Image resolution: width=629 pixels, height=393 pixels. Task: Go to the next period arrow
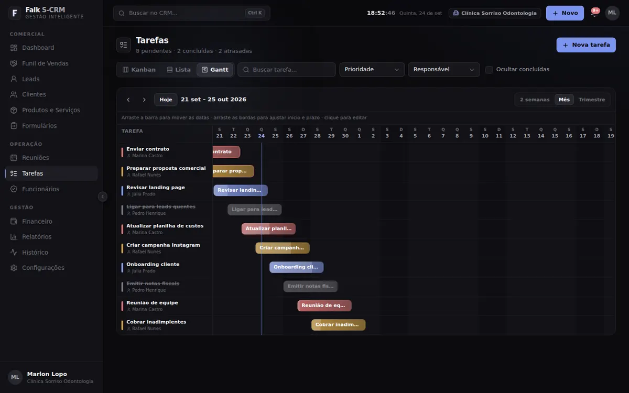pyautogui.click(x=144, y=100)
